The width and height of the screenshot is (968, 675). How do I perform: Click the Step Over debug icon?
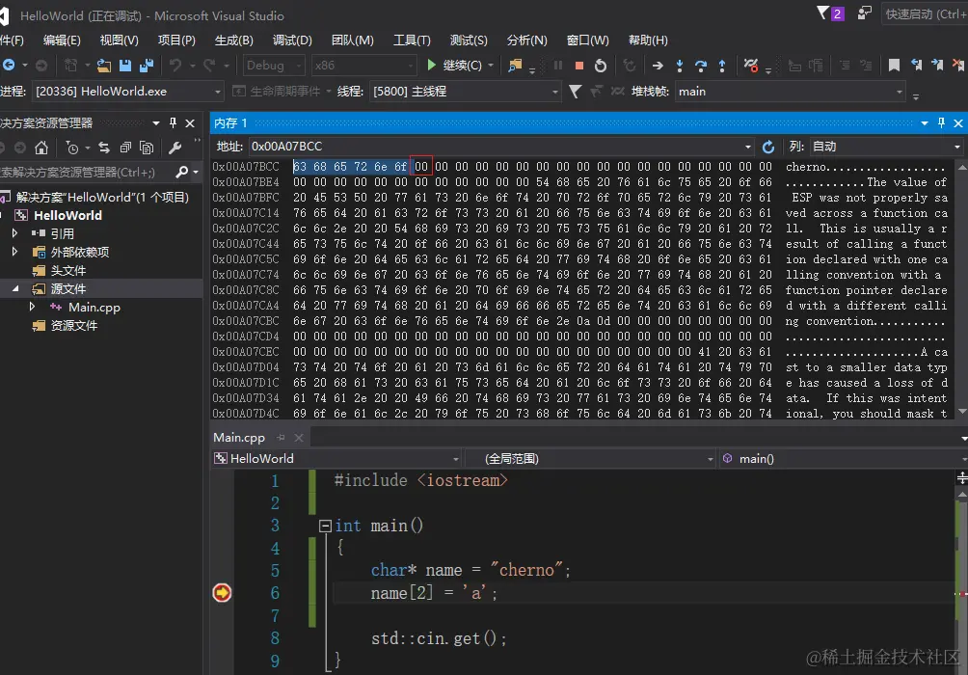pyautogui.click(x=701, y=66)
